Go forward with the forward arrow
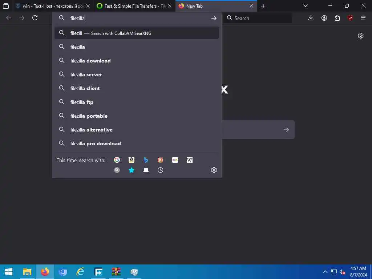The image size is (372, 279). (22, 18)
